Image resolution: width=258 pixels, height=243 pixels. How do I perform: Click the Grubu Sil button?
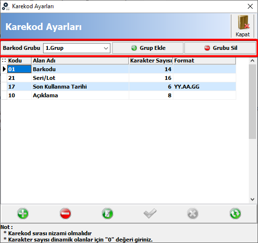click(220, 48)
